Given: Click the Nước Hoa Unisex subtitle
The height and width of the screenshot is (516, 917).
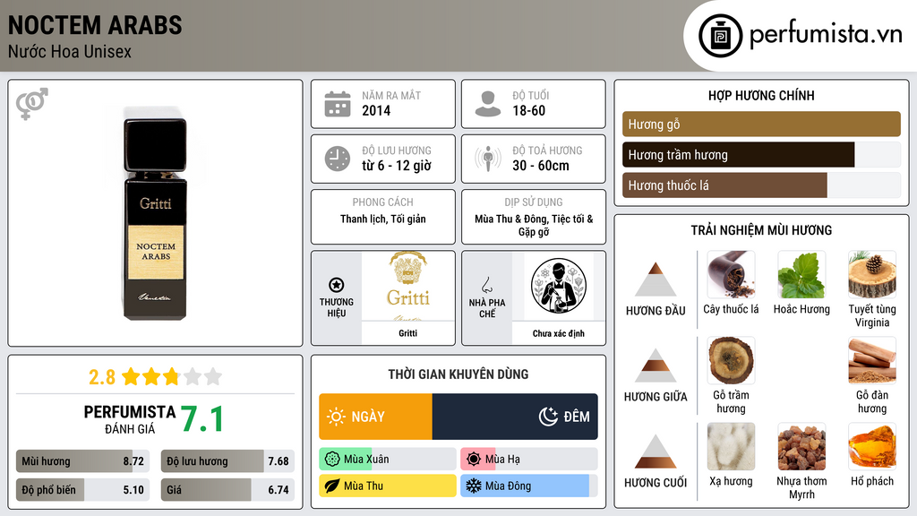Looking at the screenshot, I should click(x=70, y=52).
